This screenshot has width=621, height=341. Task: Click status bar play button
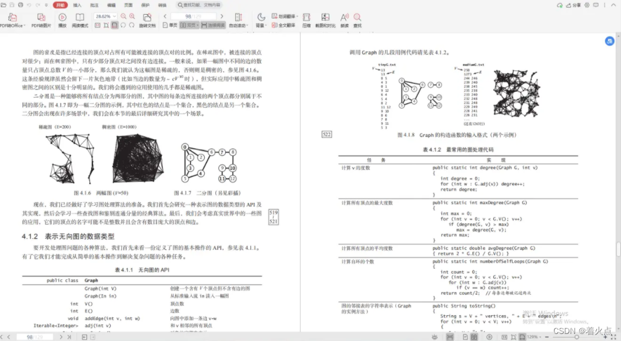pyautogui.click(x=489, y=337)
